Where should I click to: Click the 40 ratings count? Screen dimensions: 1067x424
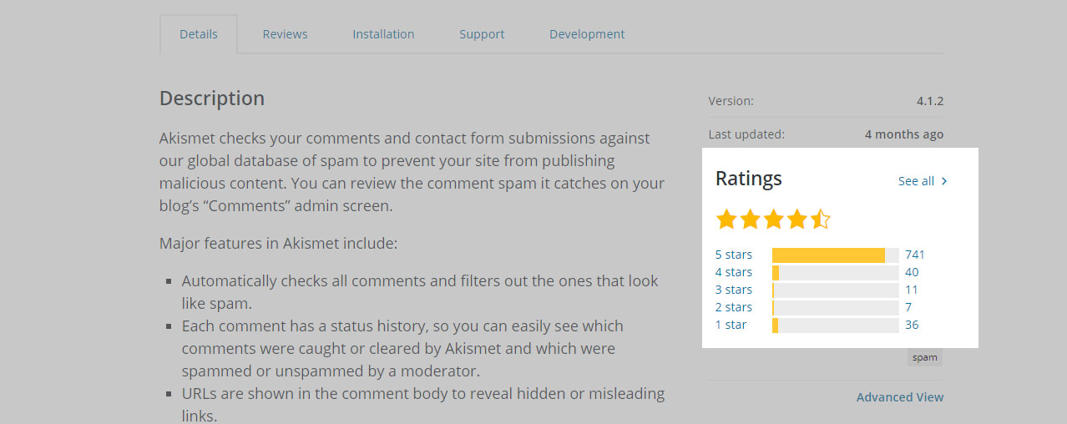[x=912, y=272]
